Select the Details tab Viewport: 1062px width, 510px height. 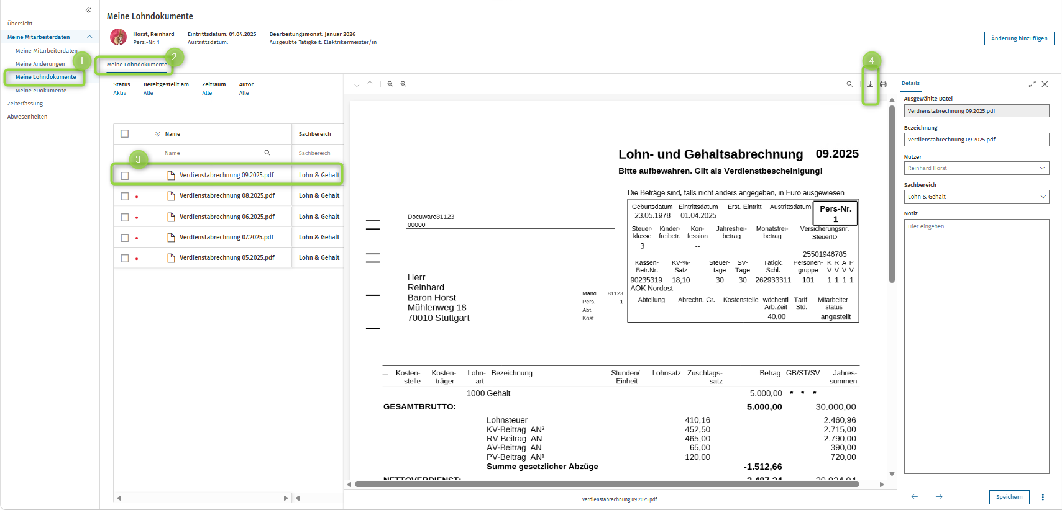pyautogui.click(x=910, y=83)
